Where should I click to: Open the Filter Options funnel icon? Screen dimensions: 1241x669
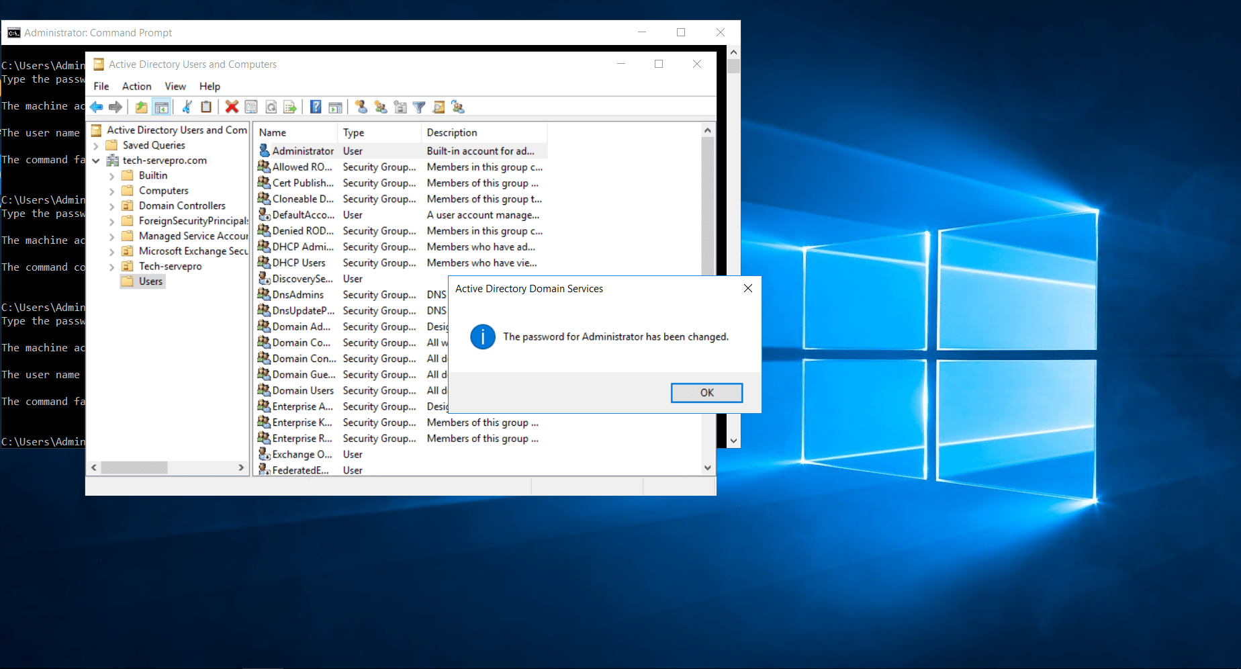click(419, 107)
